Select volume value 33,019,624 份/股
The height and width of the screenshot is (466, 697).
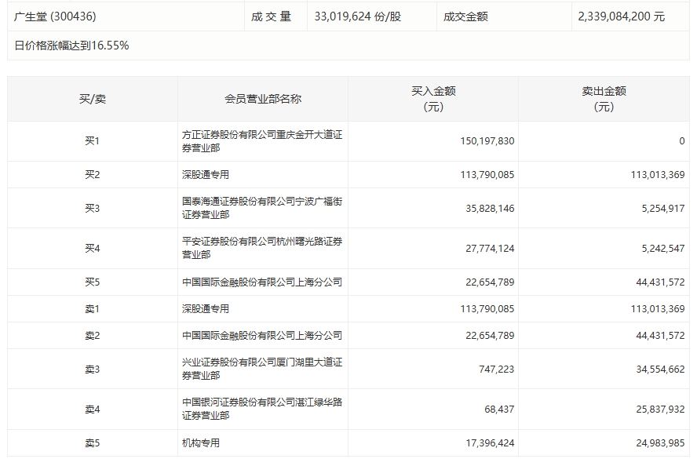pyautogui.click(x=358, y=17)
